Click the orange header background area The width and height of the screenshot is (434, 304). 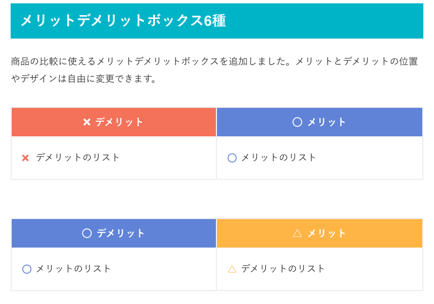pyautogui.click(x=319, y=233)
